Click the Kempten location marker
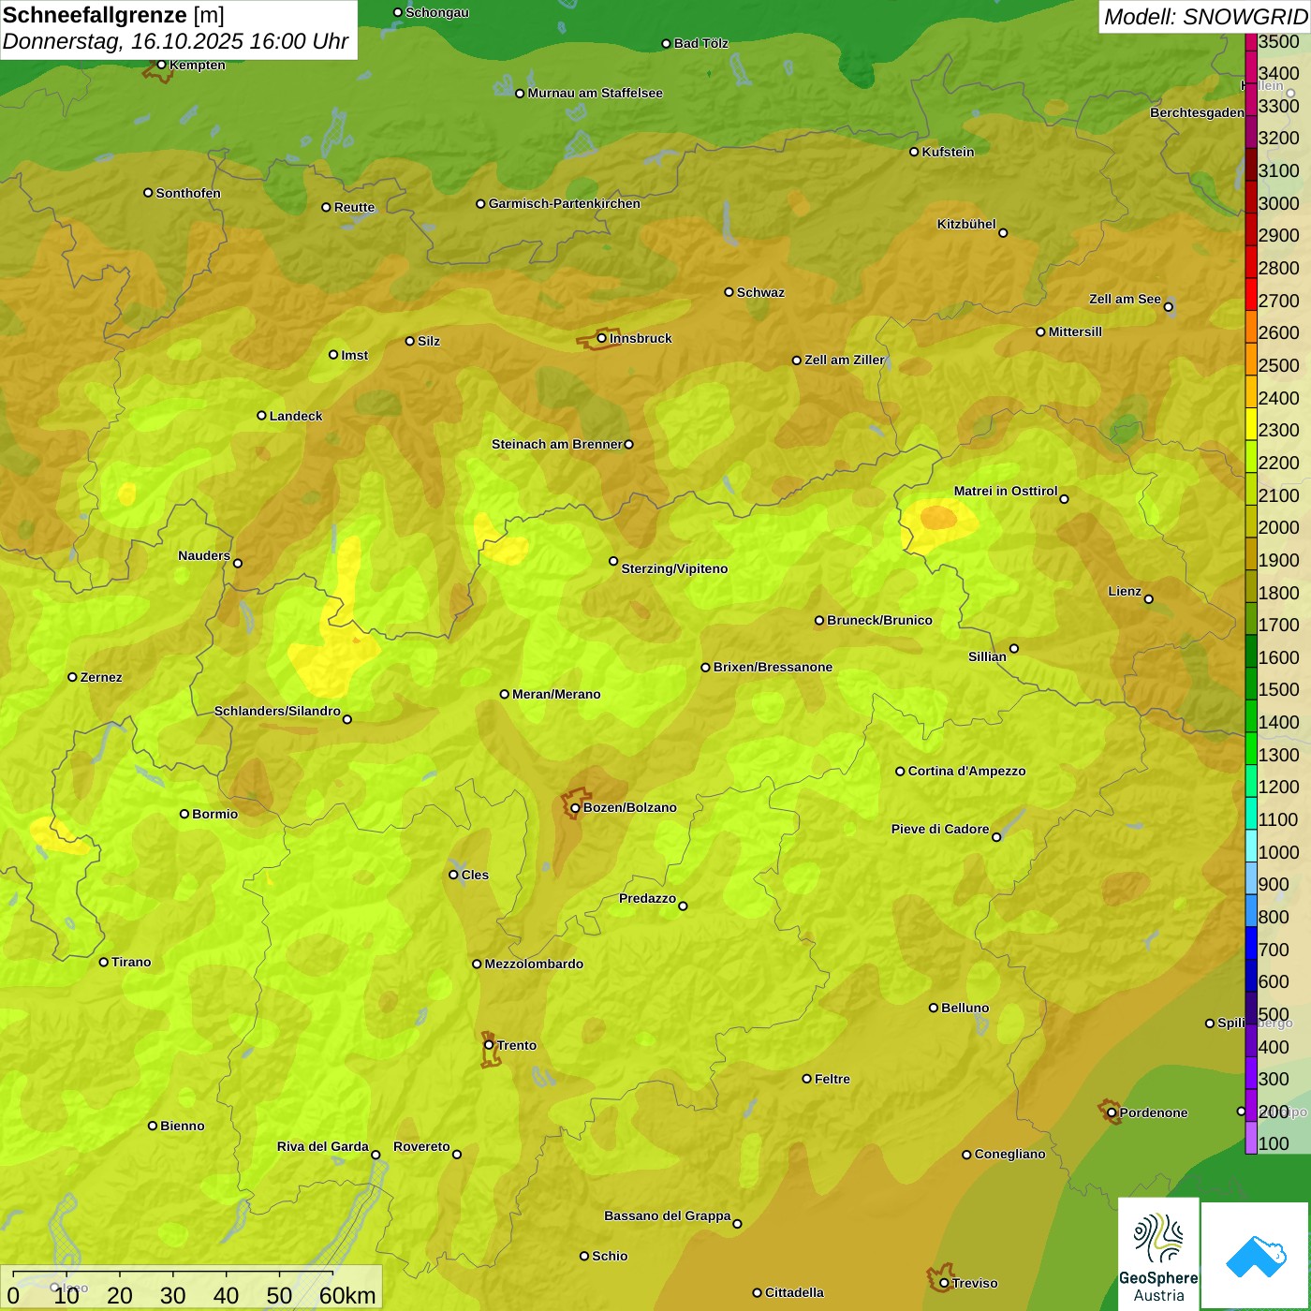The height and width of the screenshot is (1311, 1311). (x=161, y=65)
